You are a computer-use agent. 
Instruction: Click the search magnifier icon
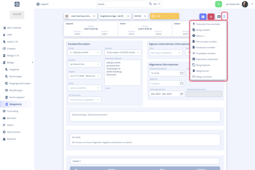[x=150, y=4]
